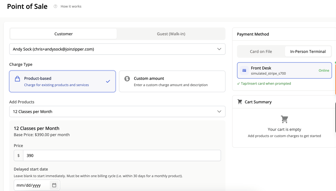
Task: Select the Front Desk terminal reader
Action: point(284,71)
